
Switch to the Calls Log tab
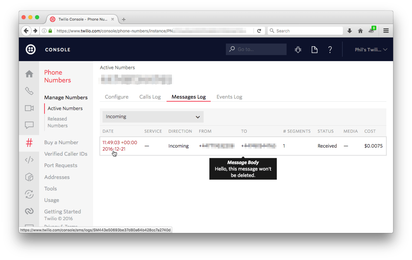[x=150, y=97]
